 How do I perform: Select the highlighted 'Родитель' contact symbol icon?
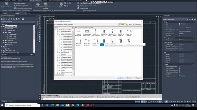click(104, 41)
